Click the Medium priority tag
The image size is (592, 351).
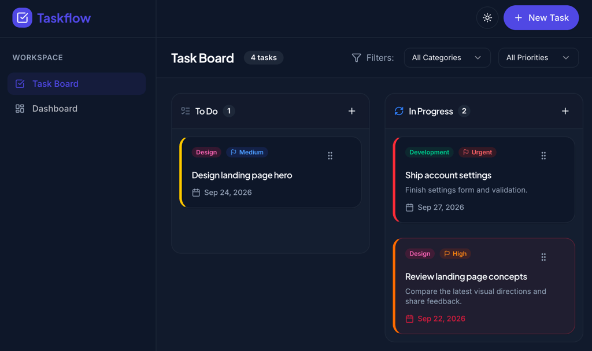pos(247,152)
